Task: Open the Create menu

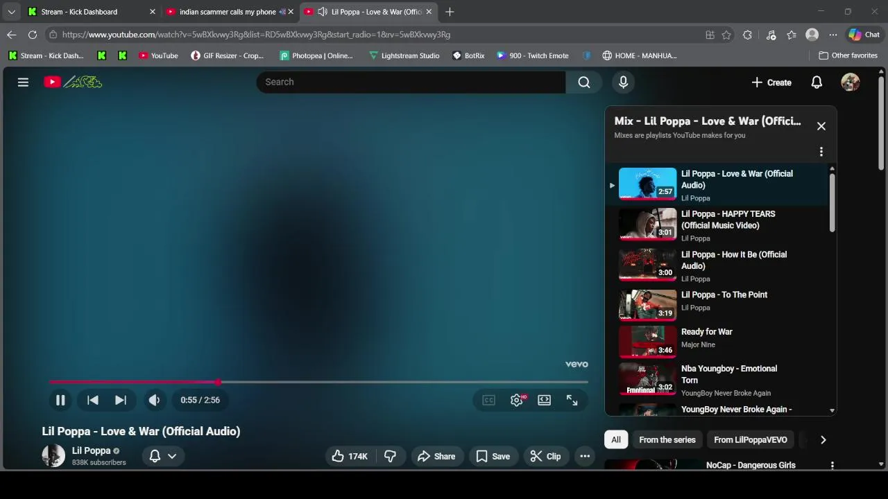Action: point(771,82)
